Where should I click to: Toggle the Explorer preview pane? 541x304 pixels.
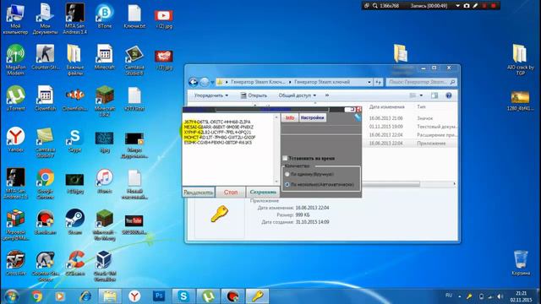[434, 95]
